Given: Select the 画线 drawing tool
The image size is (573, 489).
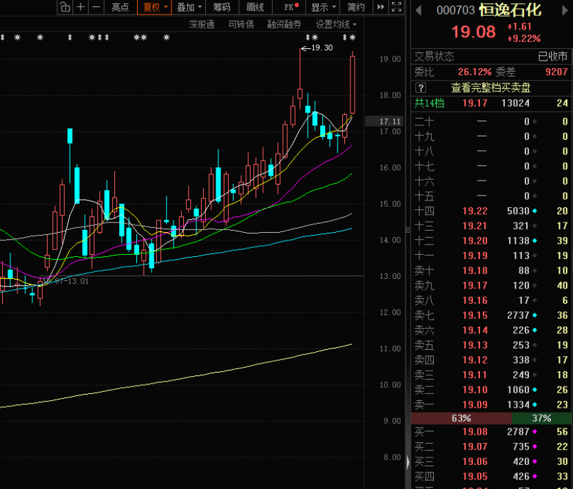Looking at the screenshot, I should [255, 7].
